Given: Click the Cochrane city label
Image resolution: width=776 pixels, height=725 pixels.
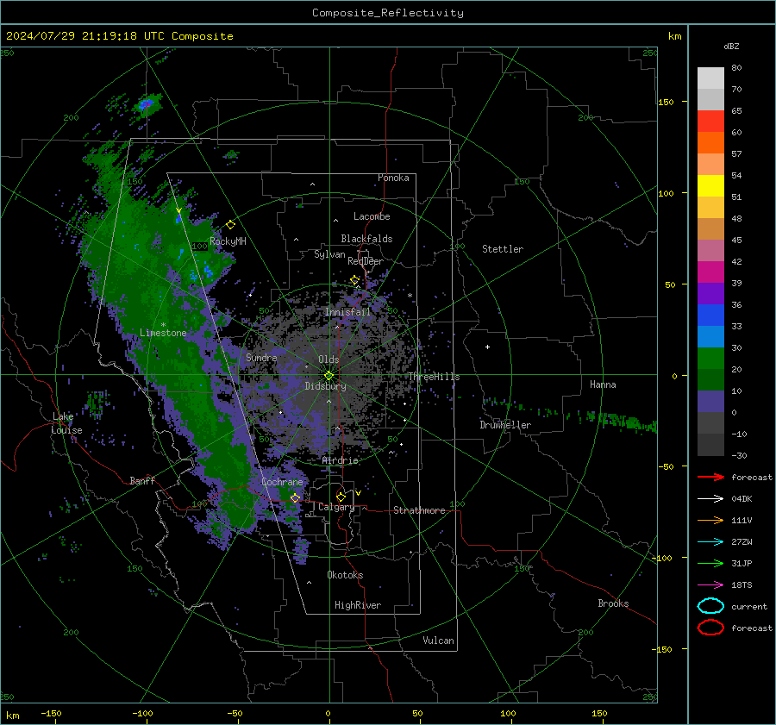Looking at the screenshot, I should coord(282,482).
